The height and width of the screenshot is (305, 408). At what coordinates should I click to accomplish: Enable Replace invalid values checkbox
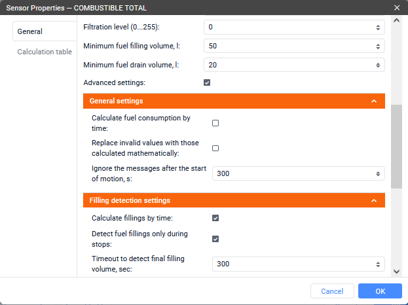coord(215,148)
